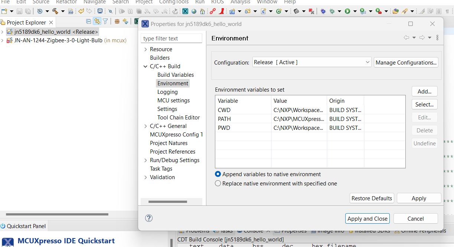The image size is (454, 247).
Task: Expand the Run/Debug Settings node
Action: pos(146,160)
